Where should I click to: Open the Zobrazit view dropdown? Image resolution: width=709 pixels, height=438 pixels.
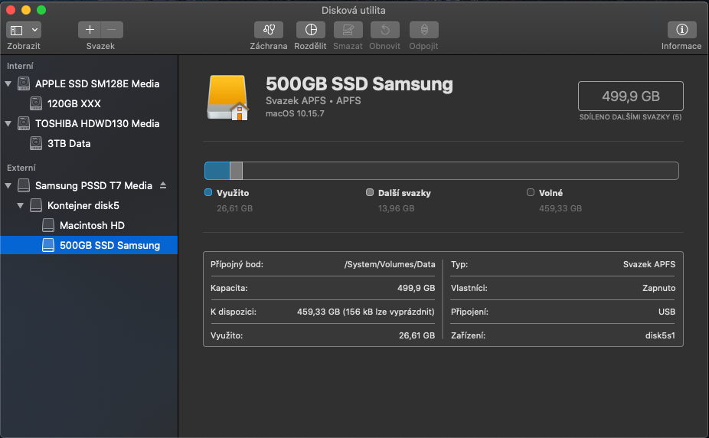point(24,30)
